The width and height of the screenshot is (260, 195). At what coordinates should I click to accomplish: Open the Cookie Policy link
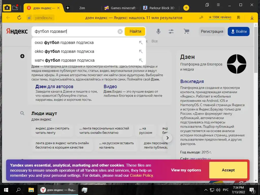pos(141,175)
